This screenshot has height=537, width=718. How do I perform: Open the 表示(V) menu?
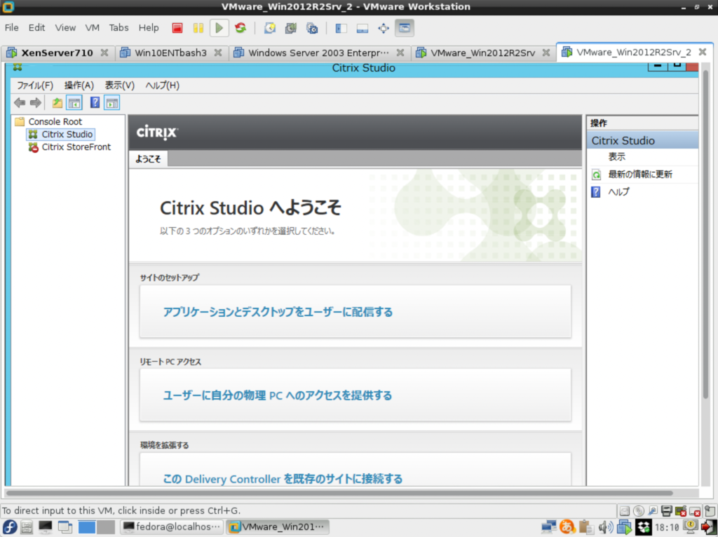(119, 85)
